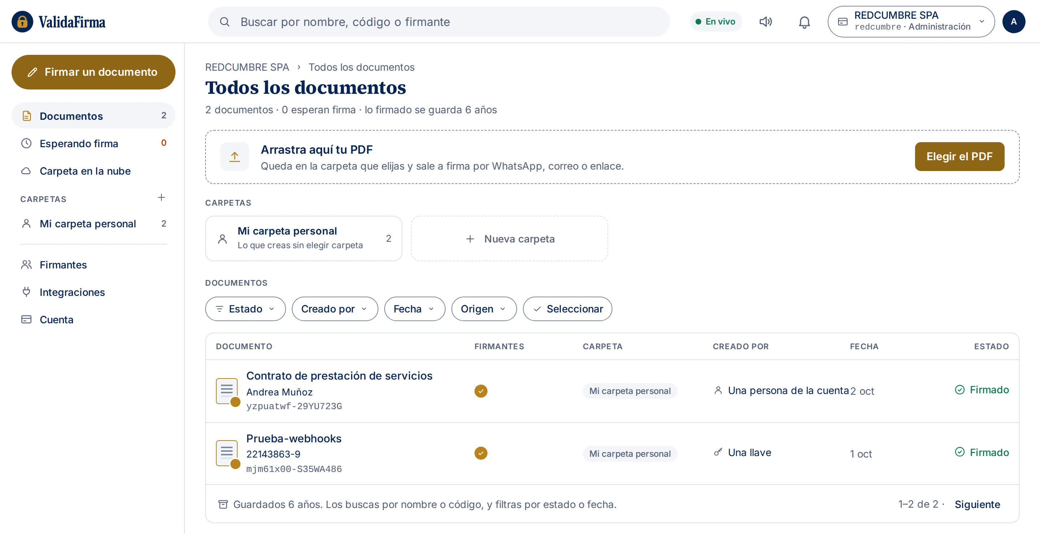The height and width of the screenshot is (534, 1040).
Task: Open the Creado por filter dropdown
Action: [335, 309]
